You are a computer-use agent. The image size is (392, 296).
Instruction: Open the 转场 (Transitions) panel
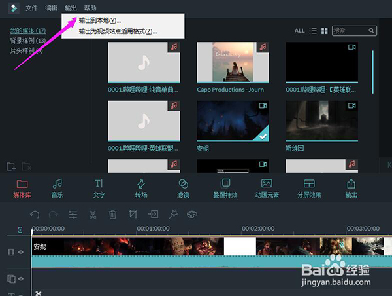(x=140, y=188)
